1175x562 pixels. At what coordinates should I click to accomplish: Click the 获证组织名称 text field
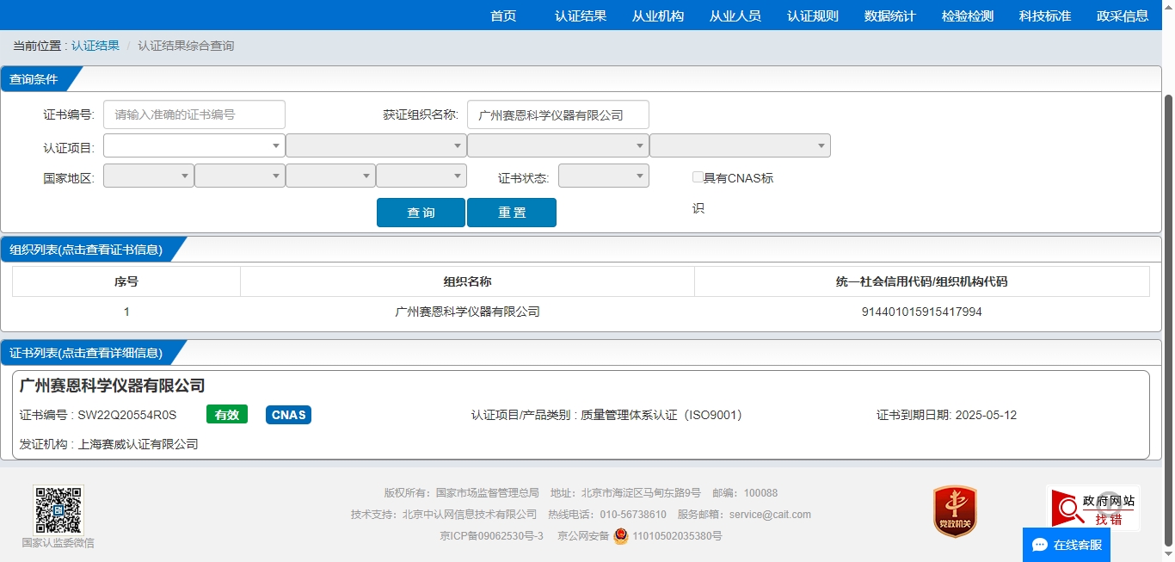[x=558, y=114]
